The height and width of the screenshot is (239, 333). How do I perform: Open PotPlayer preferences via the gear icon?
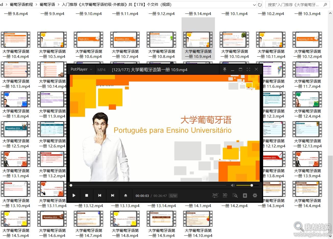pyautogui.click(x=255, y=195)
